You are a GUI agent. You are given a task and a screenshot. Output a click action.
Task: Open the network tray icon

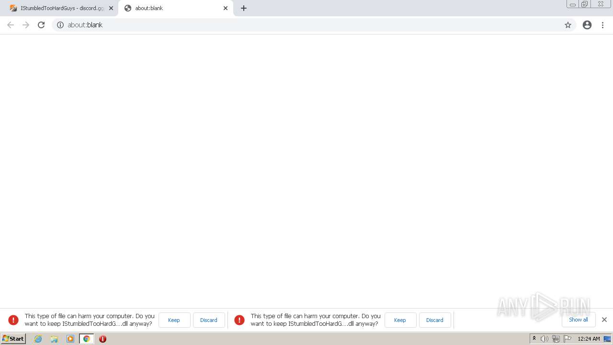[x=556, y=339]
